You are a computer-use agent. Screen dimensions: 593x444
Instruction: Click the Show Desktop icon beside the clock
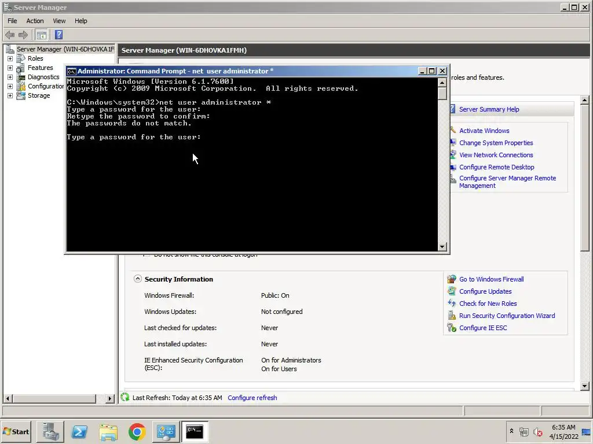tap(586, 431)
